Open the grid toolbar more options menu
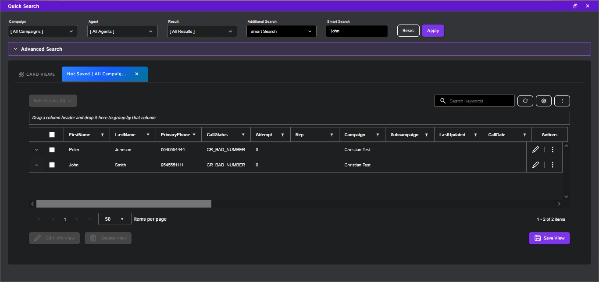The image size is (599, 282). pos(562,101)
